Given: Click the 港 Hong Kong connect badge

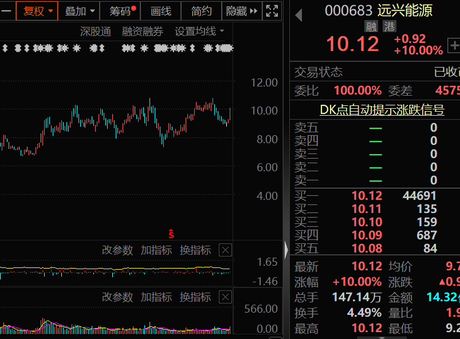Looking at the screenshot, I should (x=390, y=26).
